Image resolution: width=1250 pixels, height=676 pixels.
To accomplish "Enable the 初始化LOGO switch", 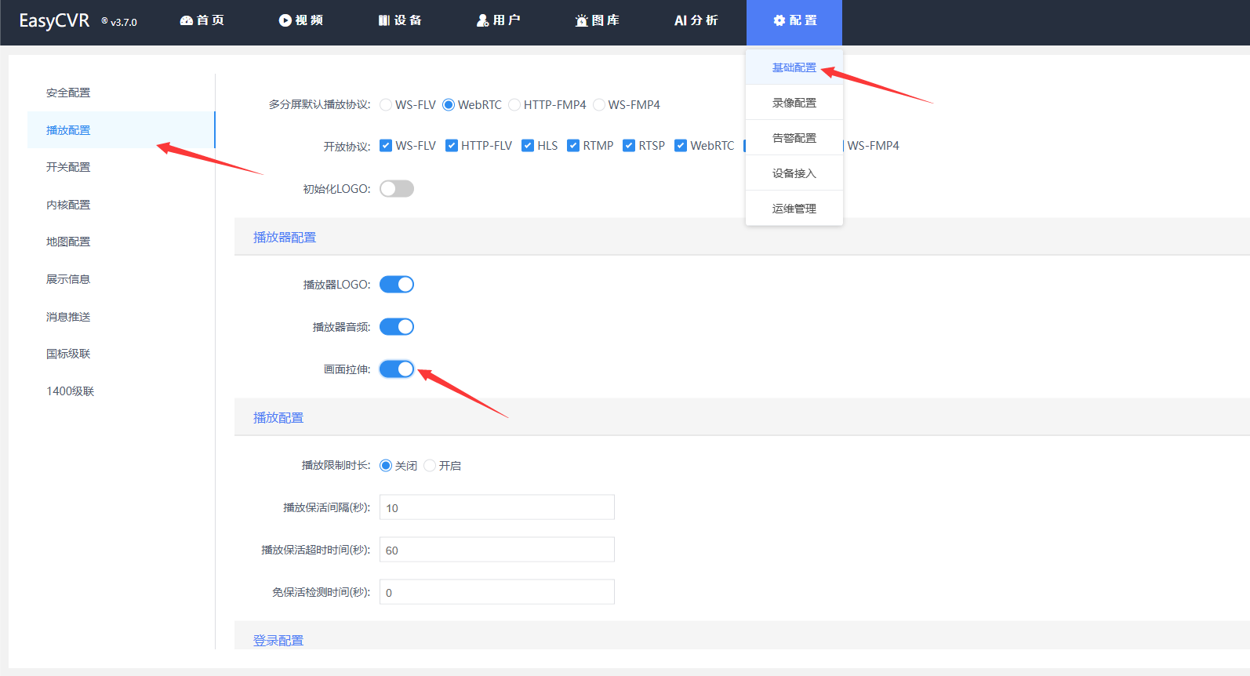I will (397, 189).
